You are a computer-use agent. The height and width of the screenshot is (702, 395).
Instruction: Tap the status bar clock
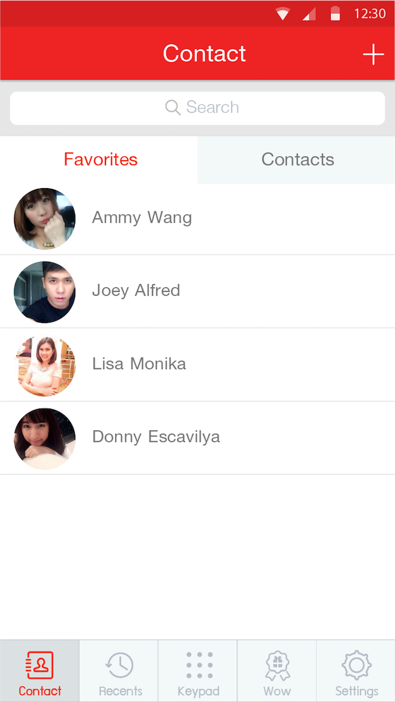(x=370, y=14)
